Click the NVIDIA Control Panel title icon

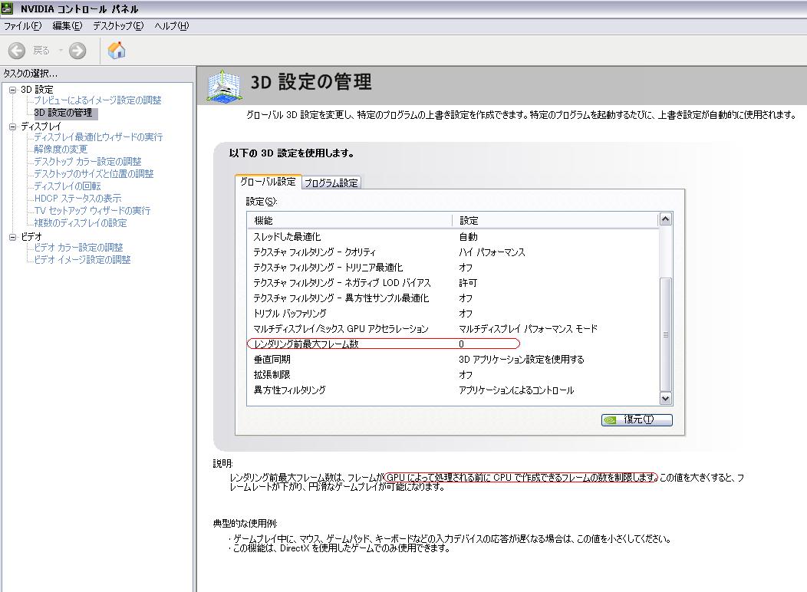[x=7, y=8]
